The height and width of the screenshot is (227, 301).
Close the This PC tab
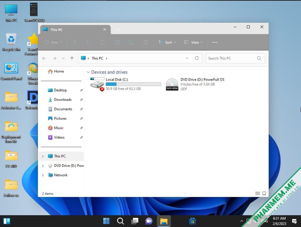coord(105,29)
